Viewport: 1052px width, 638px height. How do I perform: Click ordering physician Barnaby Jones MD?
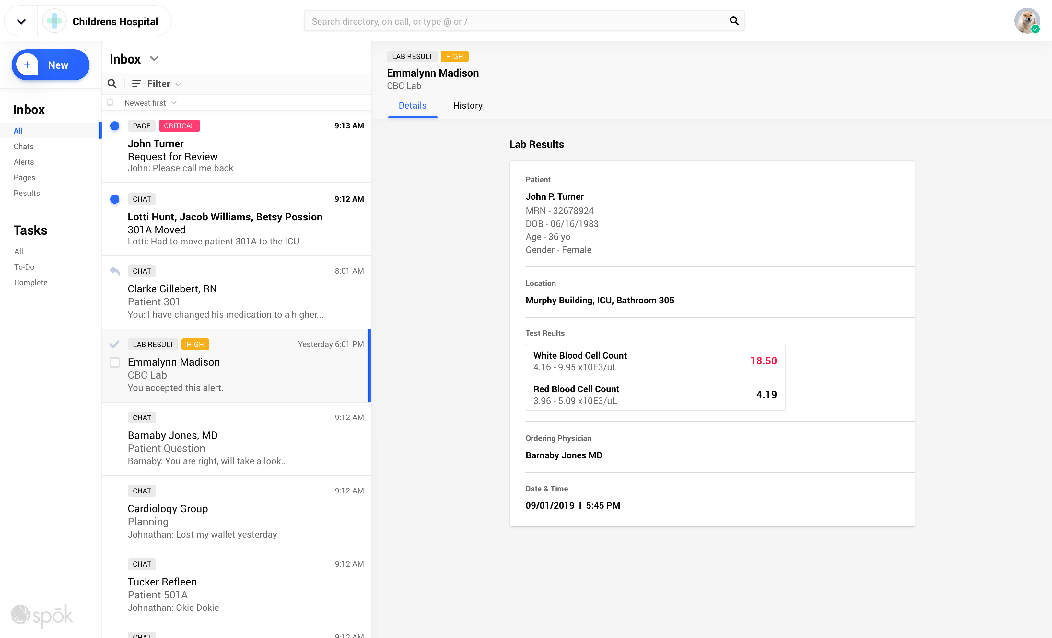click(564, 455)
